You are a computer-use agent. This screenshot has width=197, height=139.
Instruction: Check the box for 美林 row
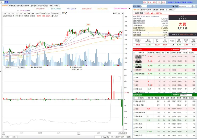pyautogui.click(x=134, y=85)
